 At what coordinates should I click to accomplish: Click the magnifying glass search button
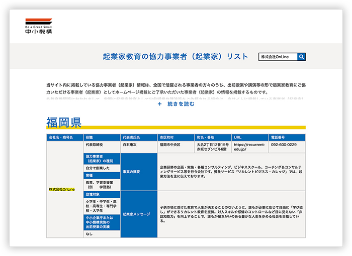301,57
